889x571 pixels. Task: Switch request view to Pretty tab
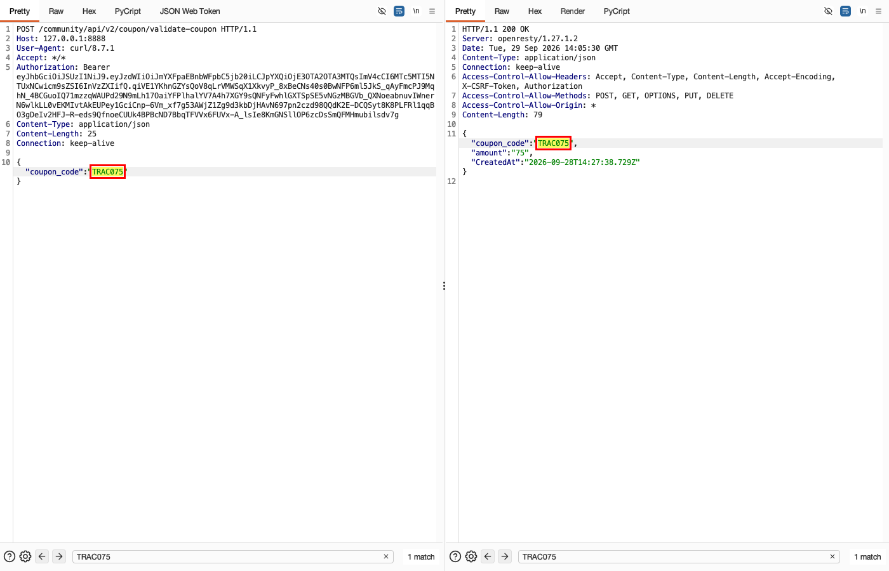click(x=20, y=11)
